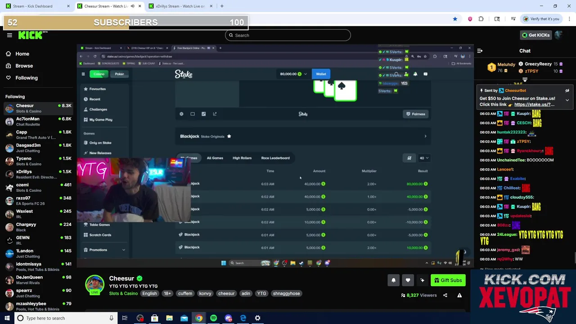Expand Promotions in Stake sidebar
Screen dimensions: 576x324
pos(104,250)
